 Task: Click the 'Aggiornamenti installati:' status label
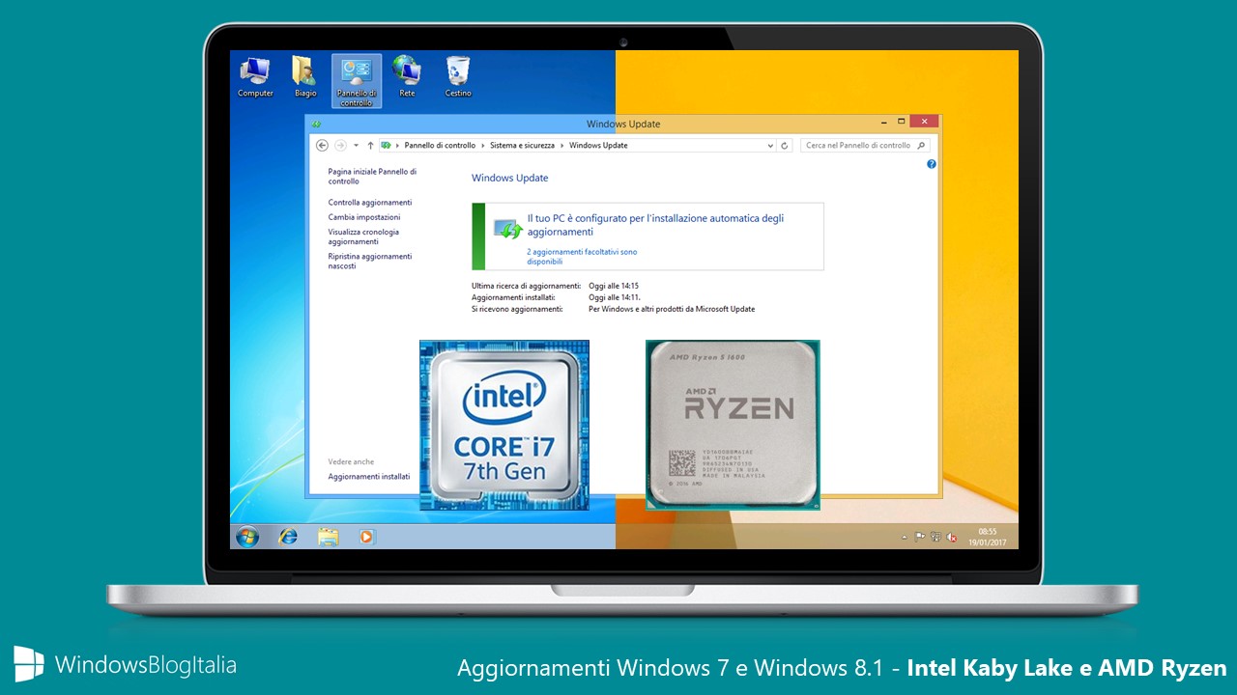pos(514,297)
